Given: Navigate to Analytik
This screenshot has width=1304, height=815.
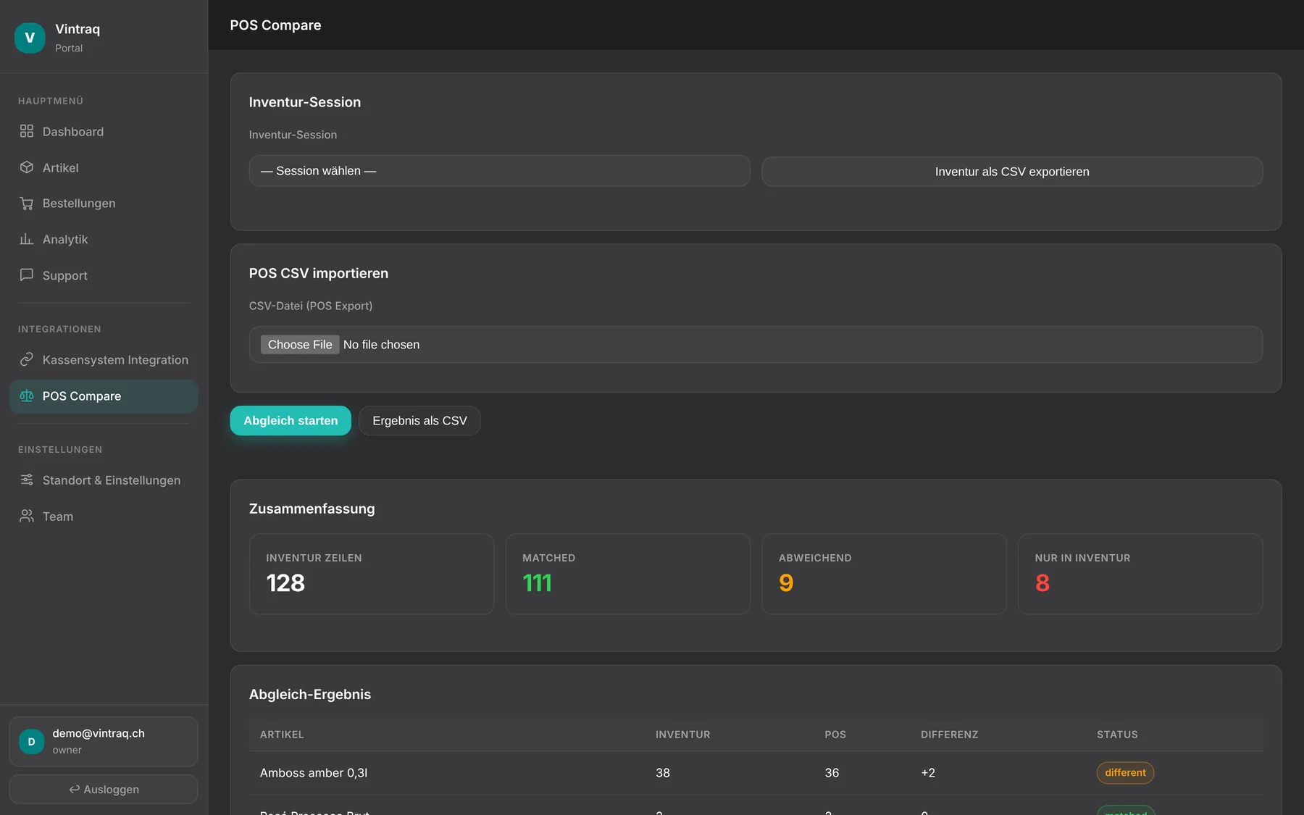Looking at the screenshot, I should point(104,240).
